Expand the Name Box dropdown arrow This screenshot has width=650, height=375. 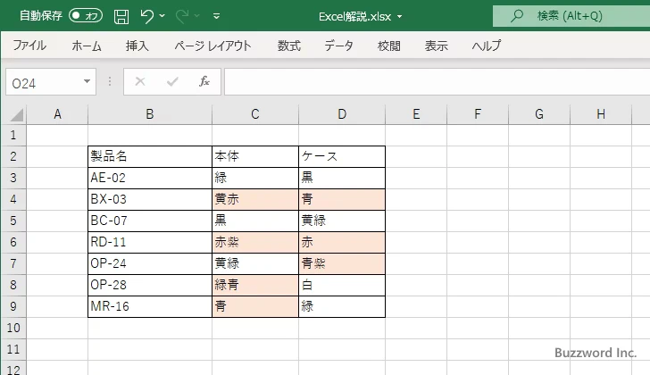[x=87, y=81]
